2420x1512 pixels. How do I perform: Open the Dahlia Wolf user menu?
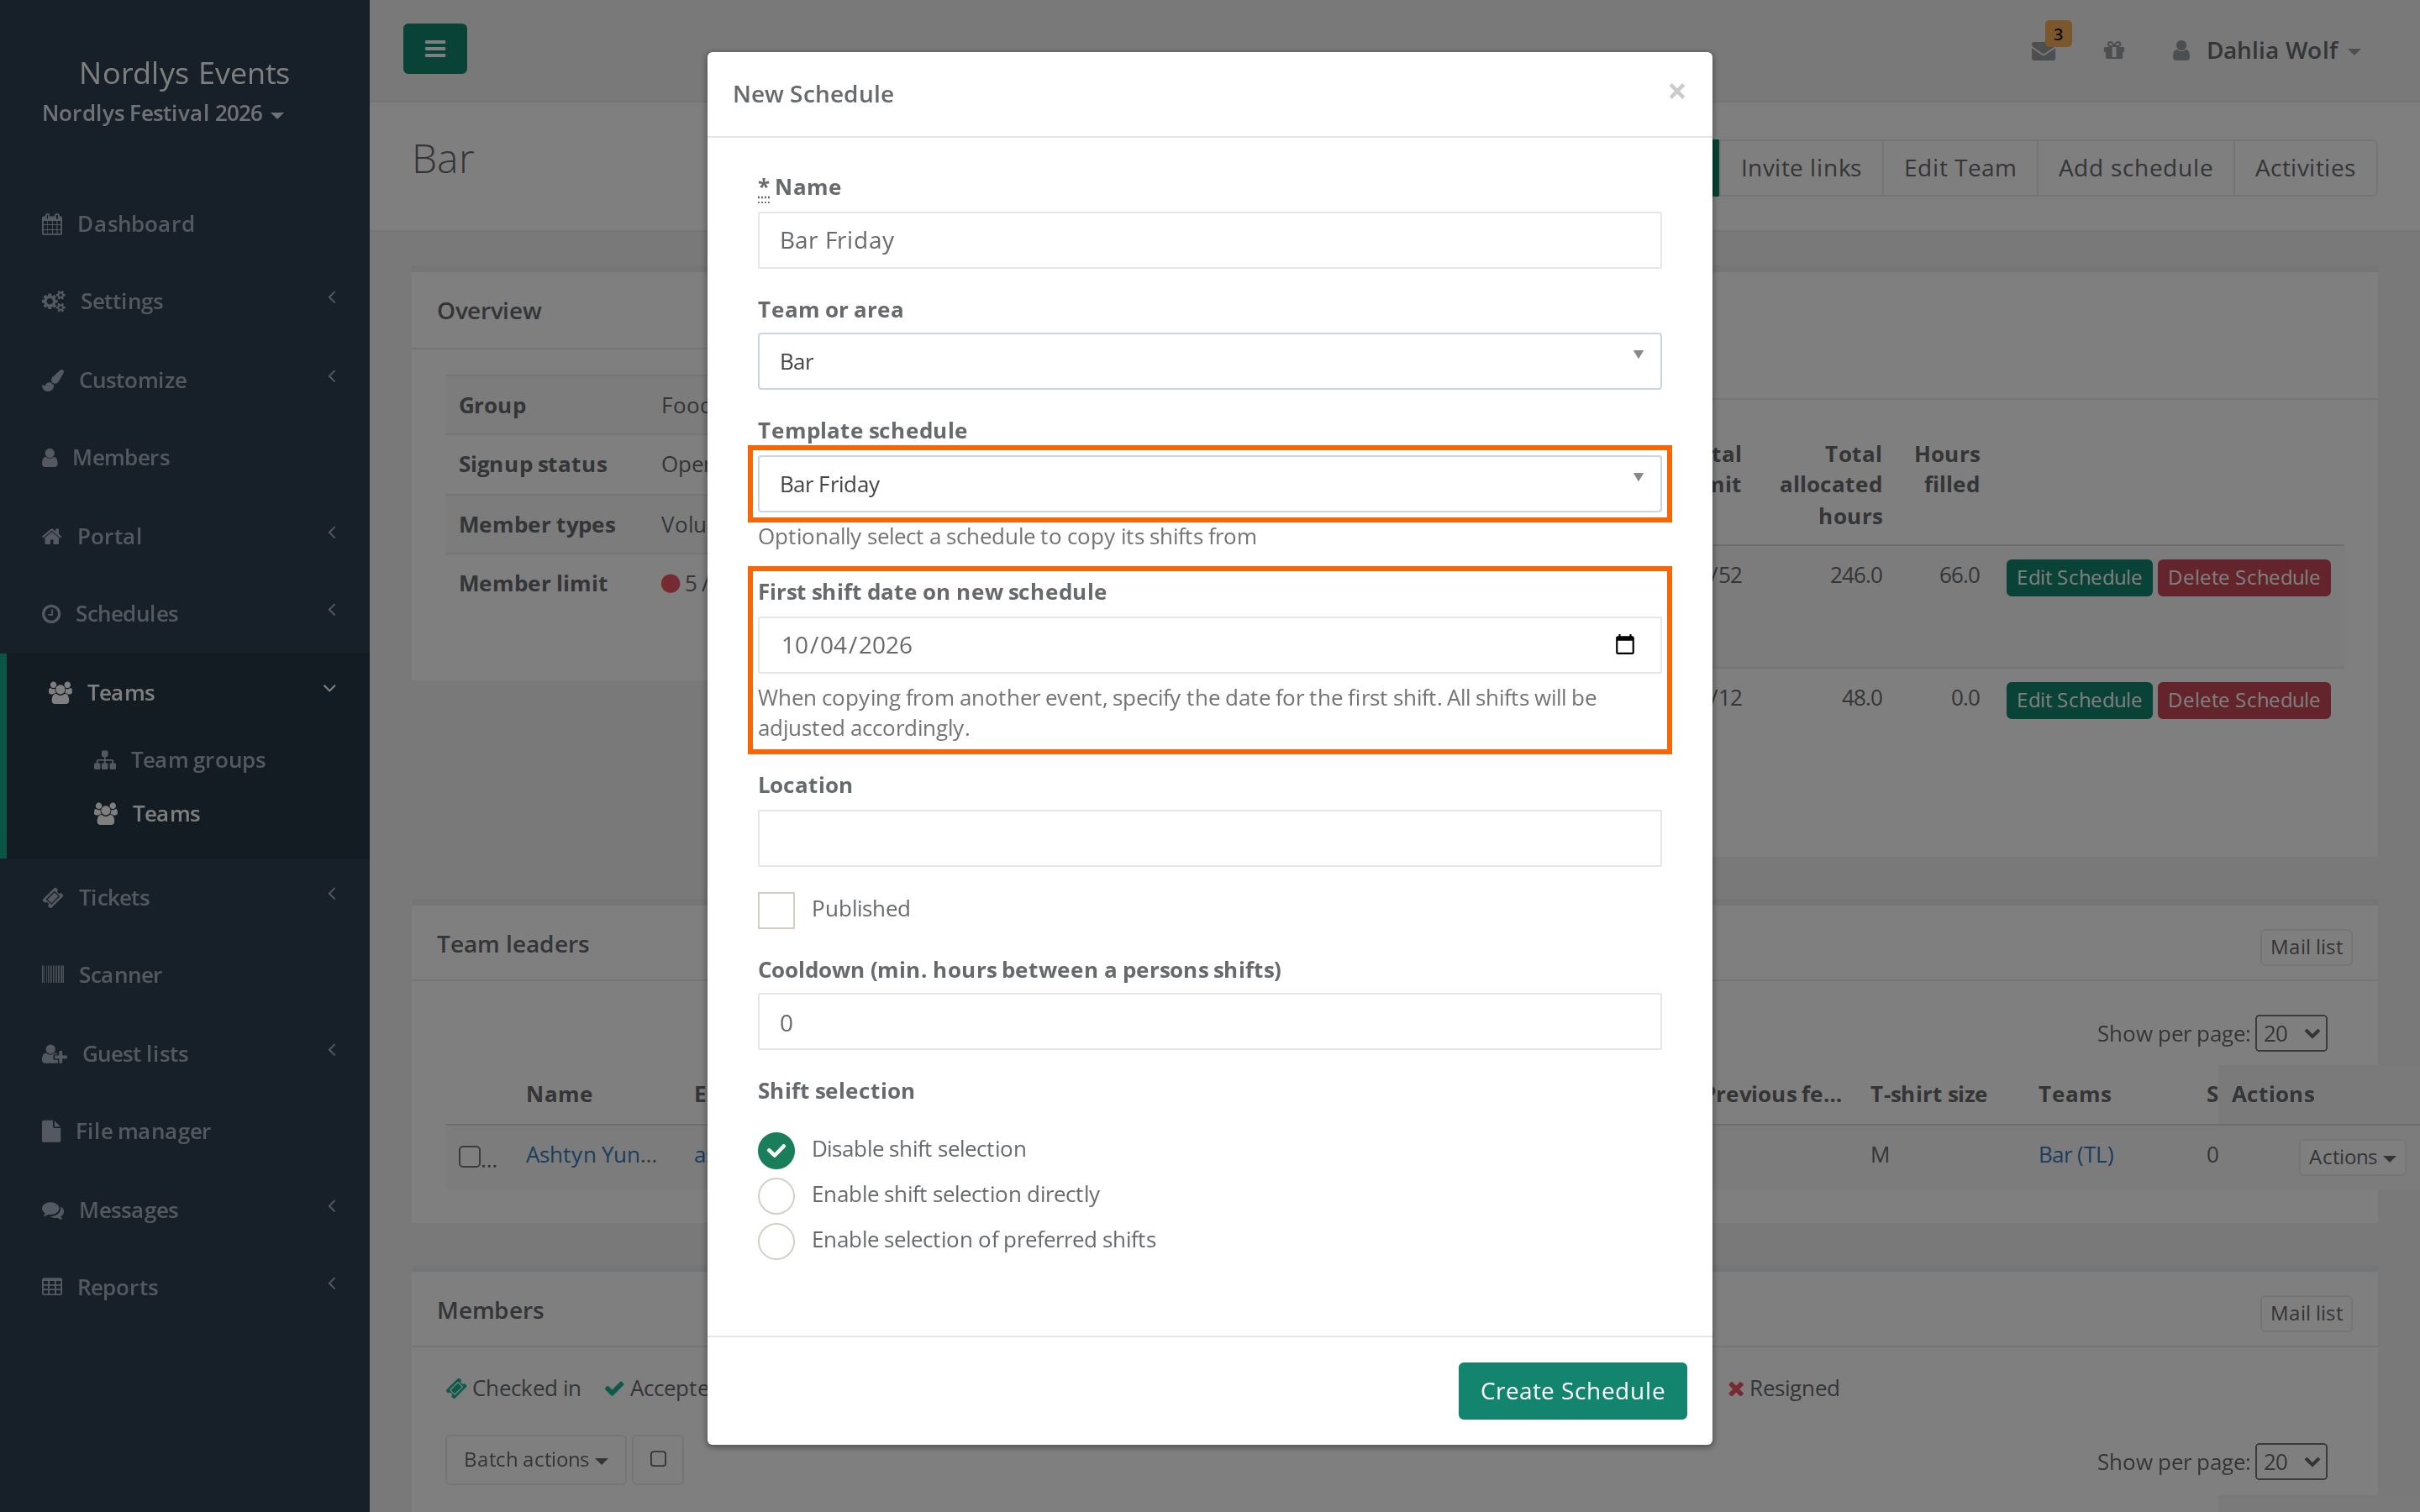coord(2266,50)
